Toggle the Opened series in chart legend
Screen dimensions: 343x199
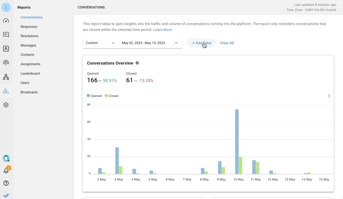(x=94, y=96)
